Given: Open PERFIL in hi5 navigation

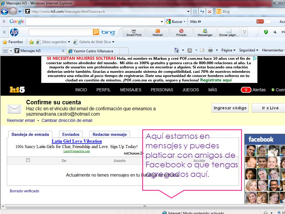Looking at the screenshot, I should pyautogui.click(x=103, y=90).
